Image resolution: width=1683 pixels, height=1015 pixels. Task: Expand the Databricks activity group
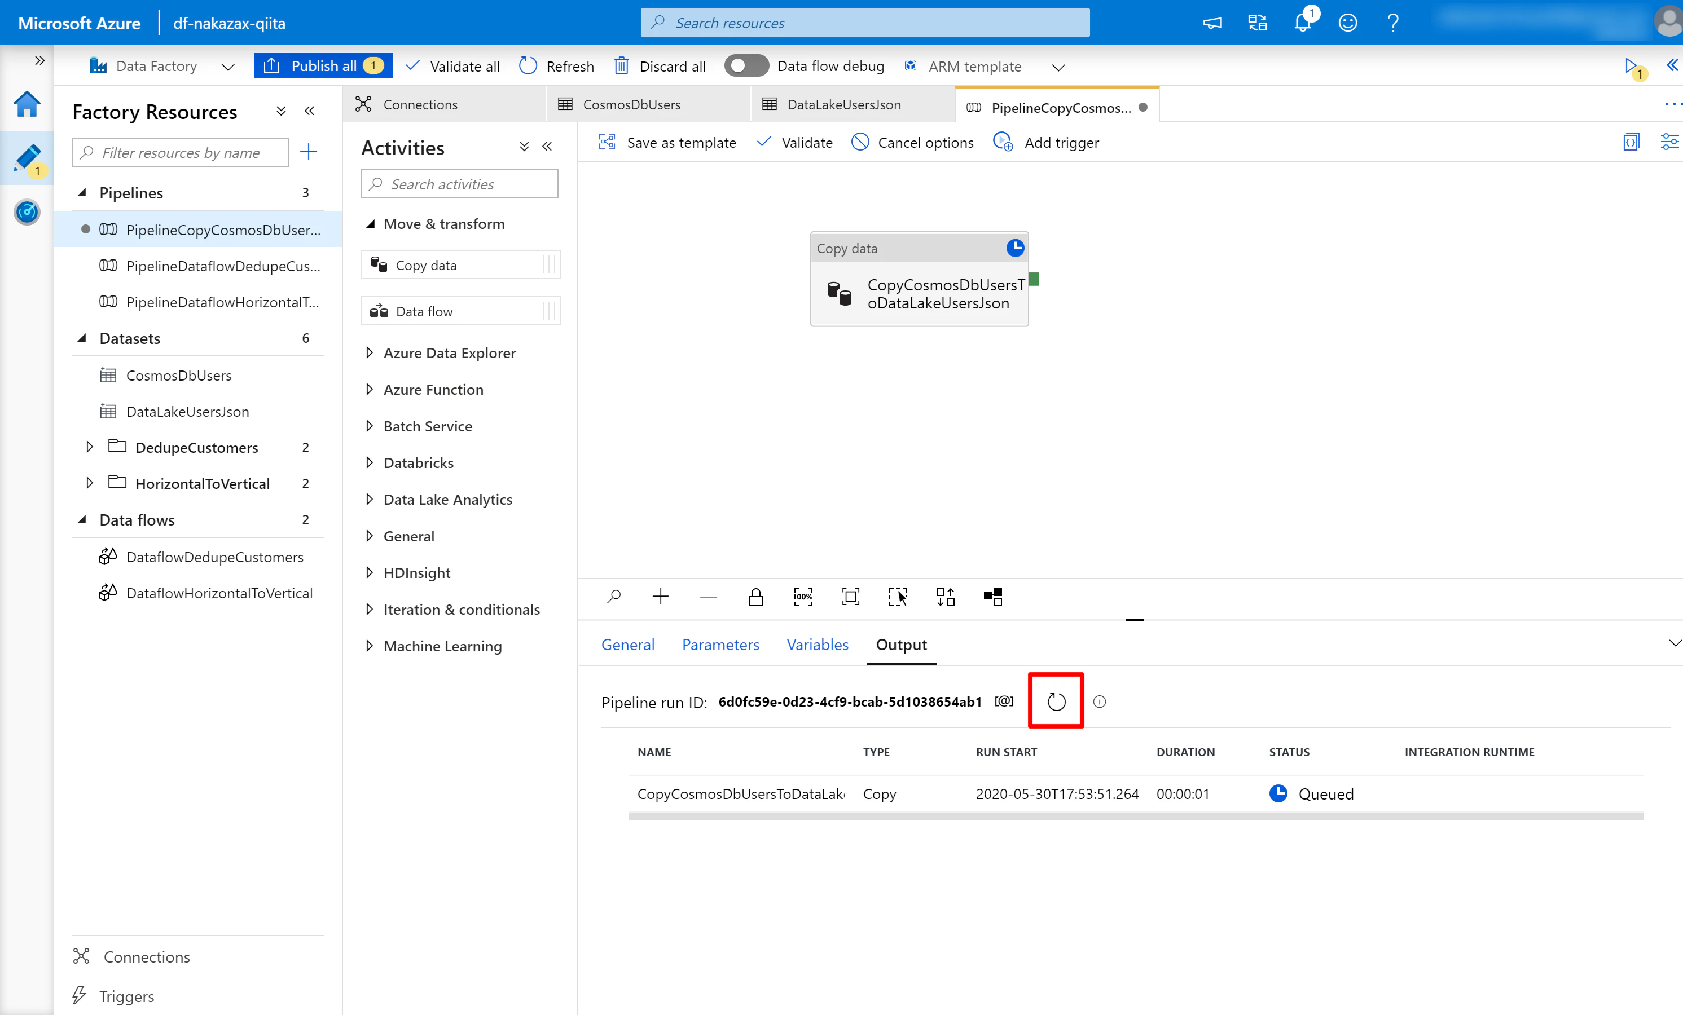click(370, 463)
